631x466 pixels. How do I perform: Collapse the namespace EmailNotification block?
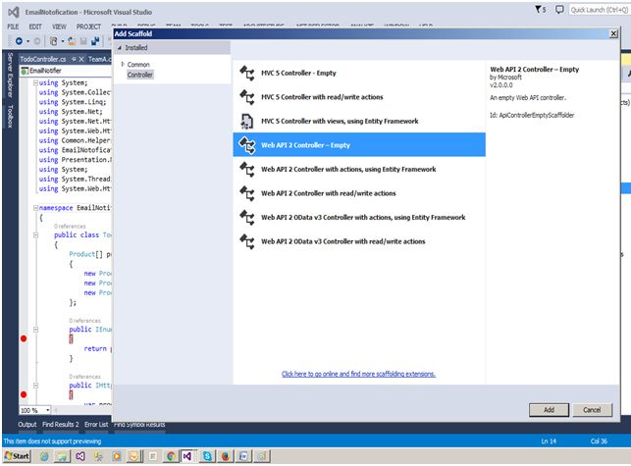35,208
